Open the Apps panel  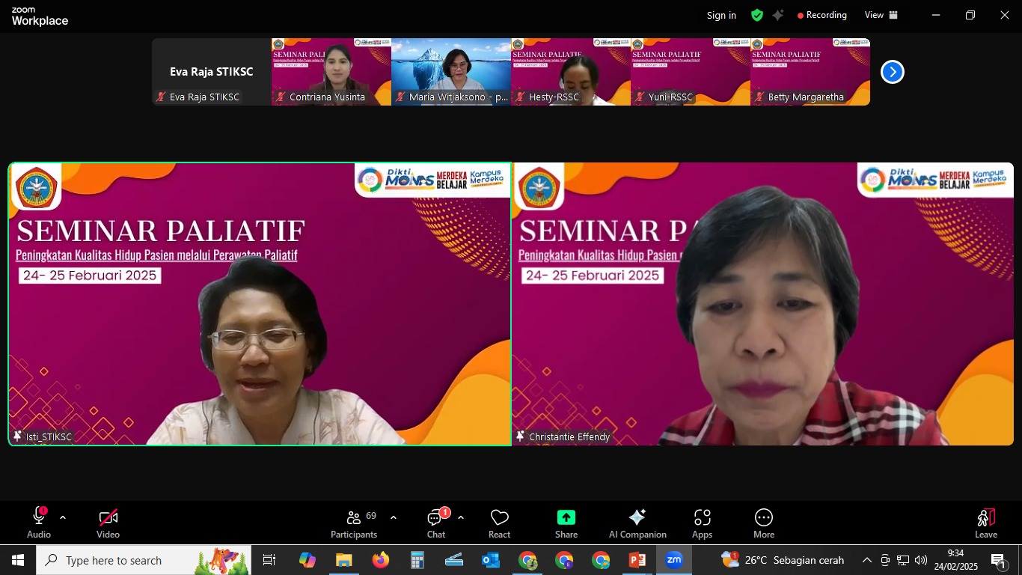(702, 523)
